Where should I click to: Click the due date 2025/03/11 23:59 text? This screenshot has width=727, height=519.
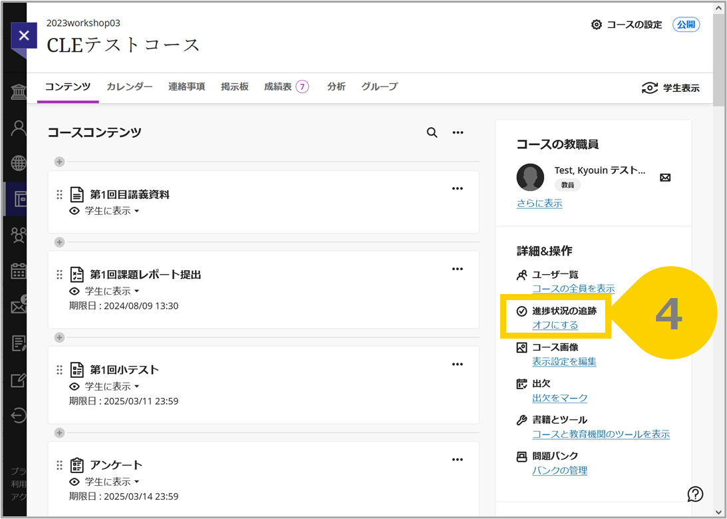pos(141,401)
